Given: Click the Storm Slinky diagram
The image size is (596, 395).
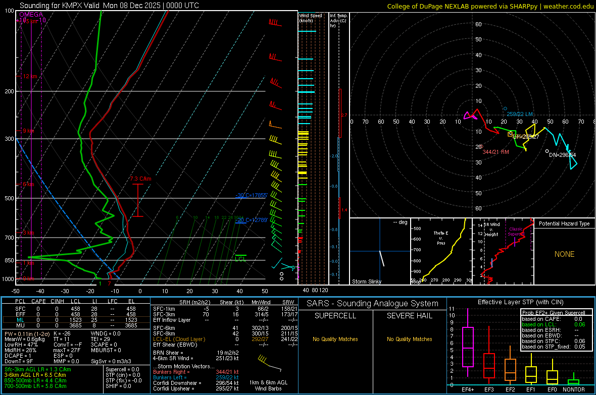Looking at the screenshot, I should pyautogui.click(x=380, y=251).
